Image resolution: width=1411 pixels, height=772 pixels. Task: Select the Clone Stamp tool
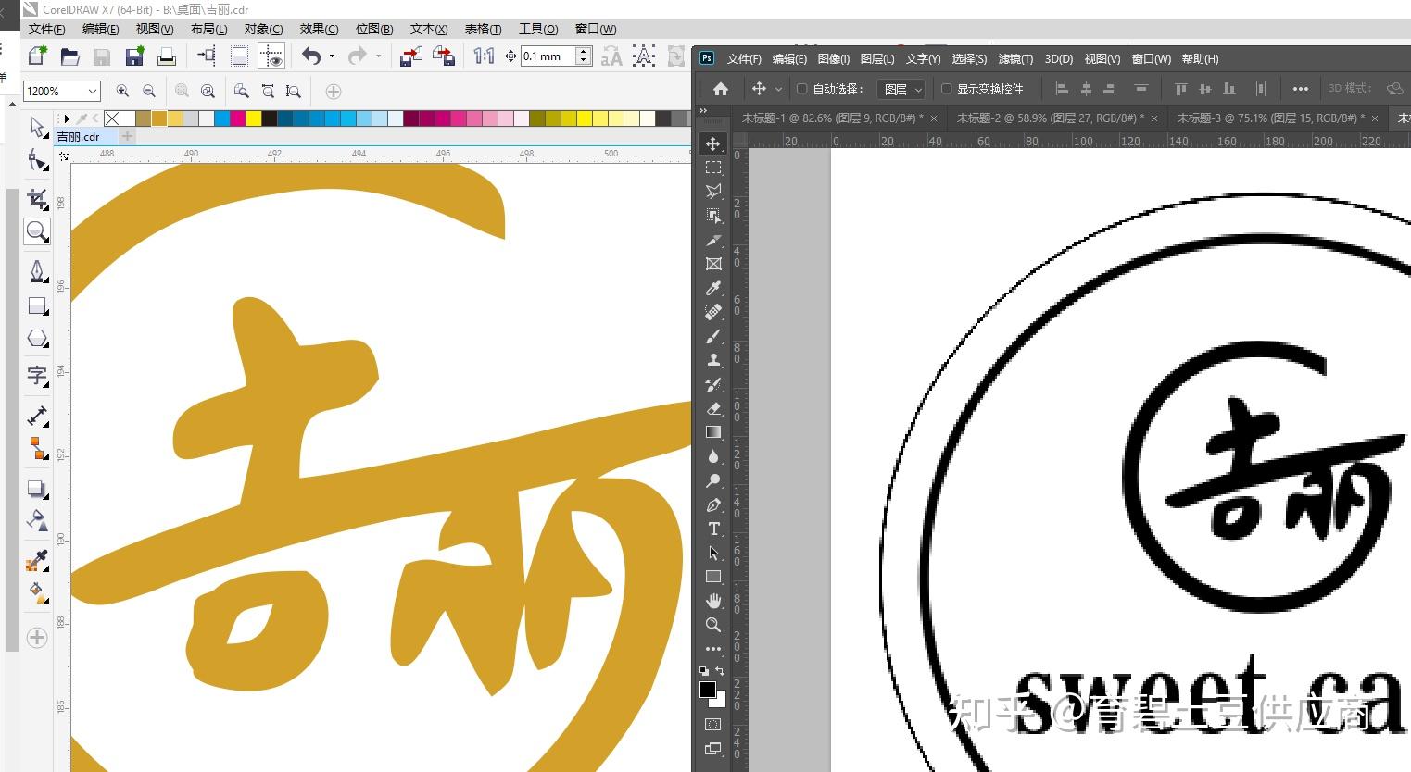click(713, 360)
